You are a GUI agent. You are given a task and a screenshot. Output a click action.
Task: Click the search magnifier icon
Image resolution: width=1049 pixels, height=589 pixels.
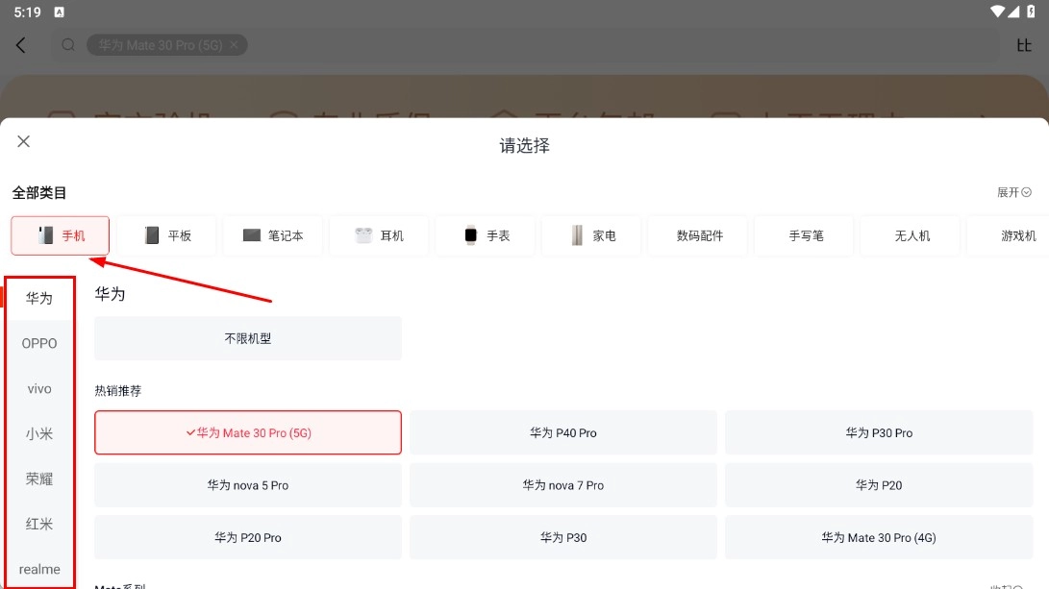[68, 45]
